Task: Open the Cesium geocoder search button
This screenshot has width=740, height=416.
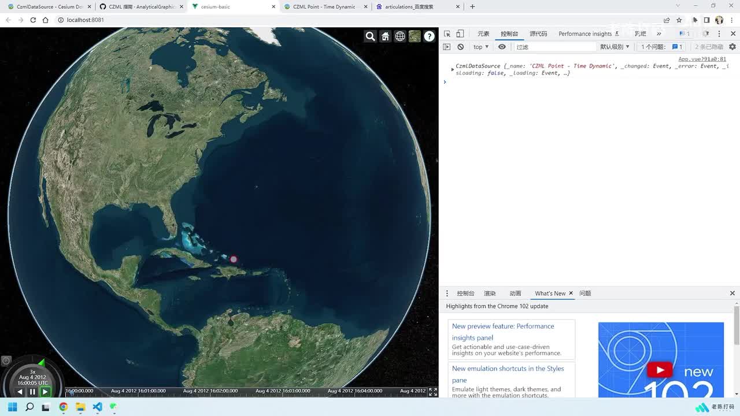Action: 371,36
